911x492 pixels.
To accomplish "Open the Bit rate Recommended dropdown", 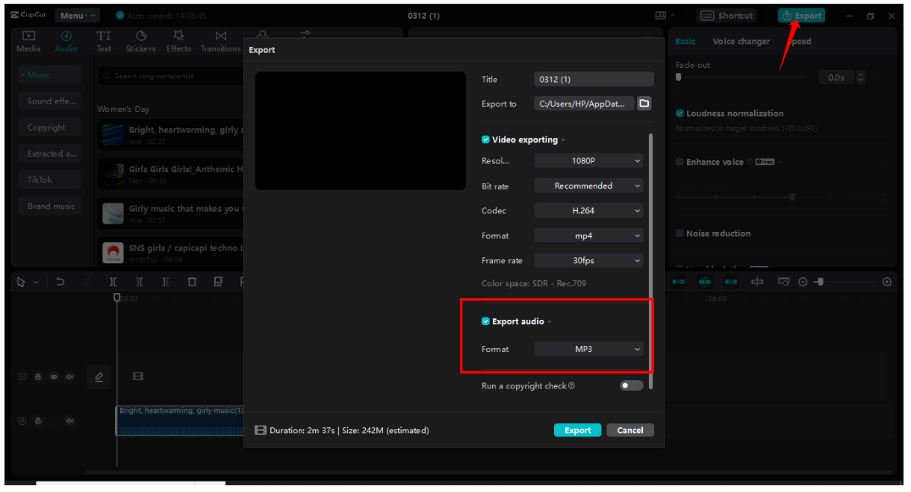I will [x=588, y=186].
